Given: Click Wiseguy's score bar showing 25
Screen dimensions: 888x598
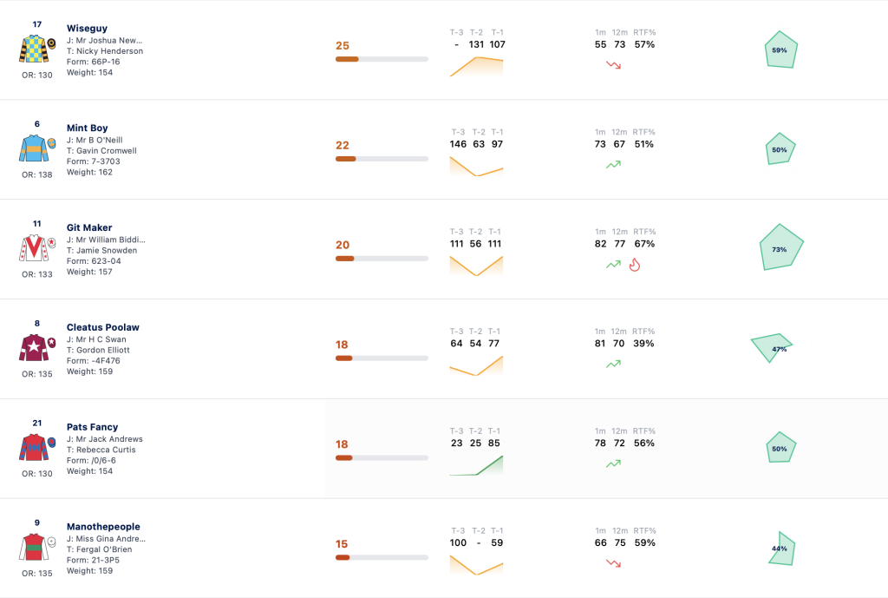Looking at the screenshot, I should 382,59.
